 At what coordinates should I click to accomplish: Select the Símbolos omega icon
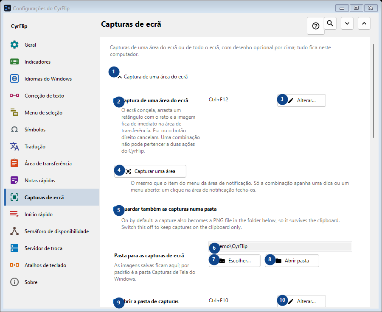tap(14, 129)
